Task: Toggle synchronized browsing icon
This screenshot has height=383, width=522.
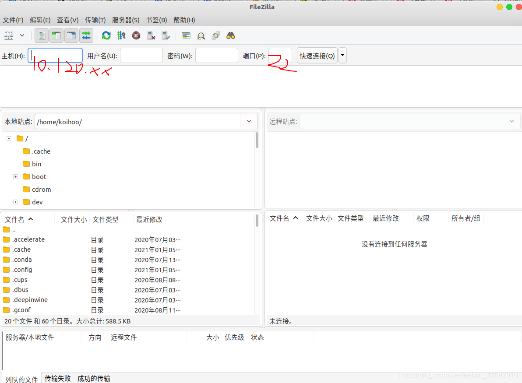Action: (x=216, y=35)
